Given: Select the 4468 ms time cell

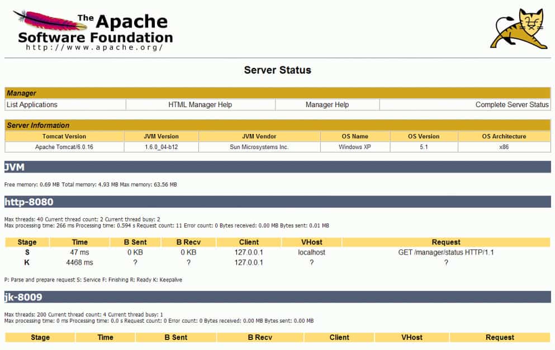Looking at the screenshot, I should click(x=79, y=263).
